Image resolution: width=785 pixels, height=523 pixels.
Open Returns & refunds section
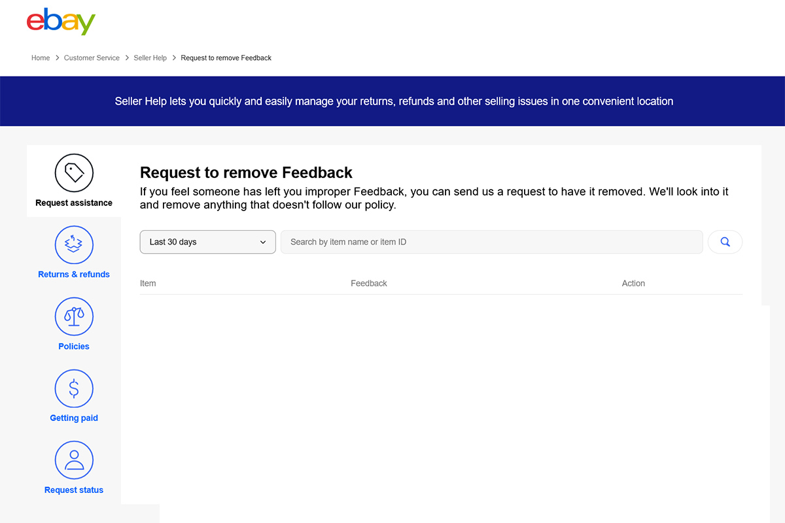pyautogui.click(x=74, y=253)
